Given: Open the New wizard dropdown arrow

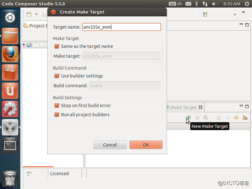Looking at the screenshot, I should coord(37,14).
